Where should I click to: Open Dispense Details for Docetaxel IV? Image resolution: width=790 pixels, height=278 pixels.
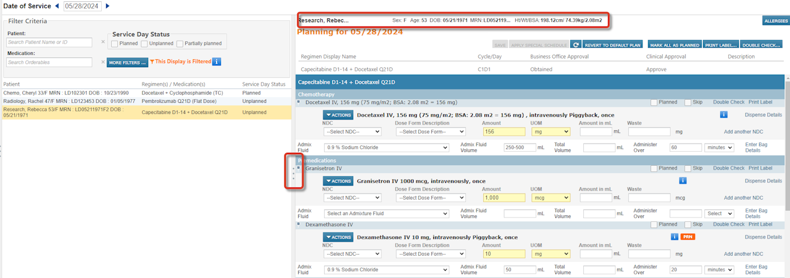pyautogui.click(x=763, y=115)
